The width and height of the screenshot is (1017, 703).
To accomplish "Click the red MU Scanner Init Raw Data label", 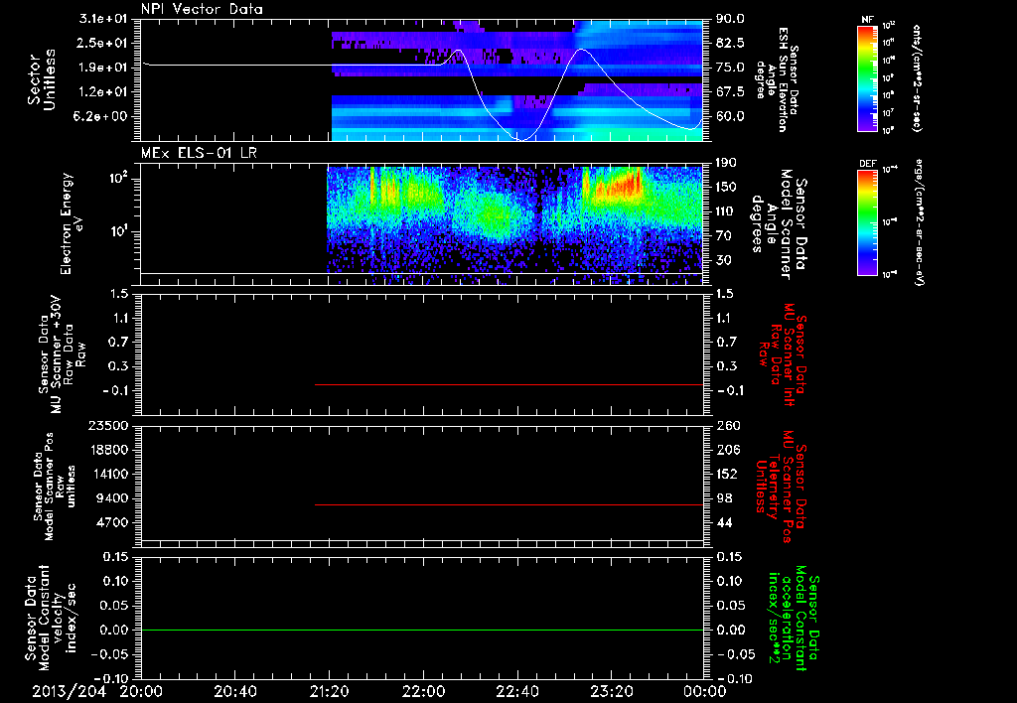I will 783,355.
